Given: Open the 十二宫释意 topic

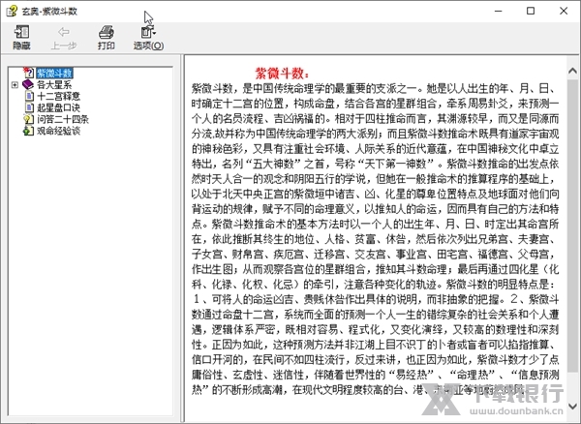Looking at the screenshot, I should (x=58, y=96).
